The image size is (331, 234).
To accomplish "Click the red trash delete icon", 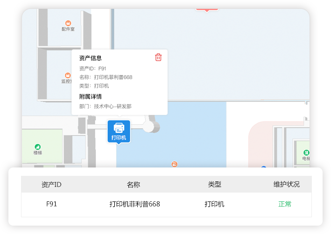I will click(158, 57).
